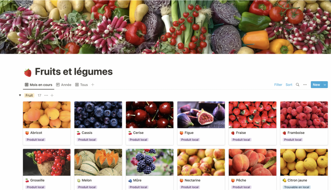
Task: Open the view options three-dot menu
Action: [305, 85]
